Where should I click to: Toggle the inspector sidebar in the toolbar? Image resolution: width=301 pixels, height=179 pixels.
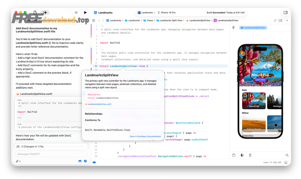click(x=286, y=12)
